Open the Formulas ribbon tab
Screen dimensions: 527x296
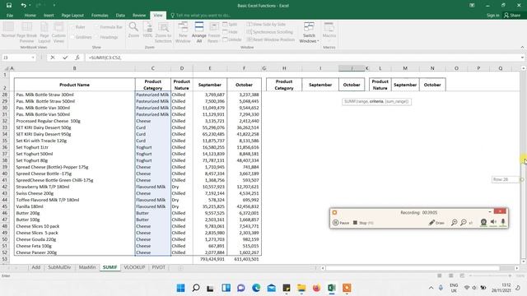pos(100,15)
